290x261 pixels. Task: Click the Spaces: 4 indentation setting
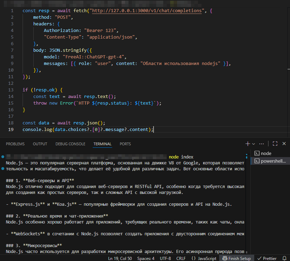pos(146,258)
